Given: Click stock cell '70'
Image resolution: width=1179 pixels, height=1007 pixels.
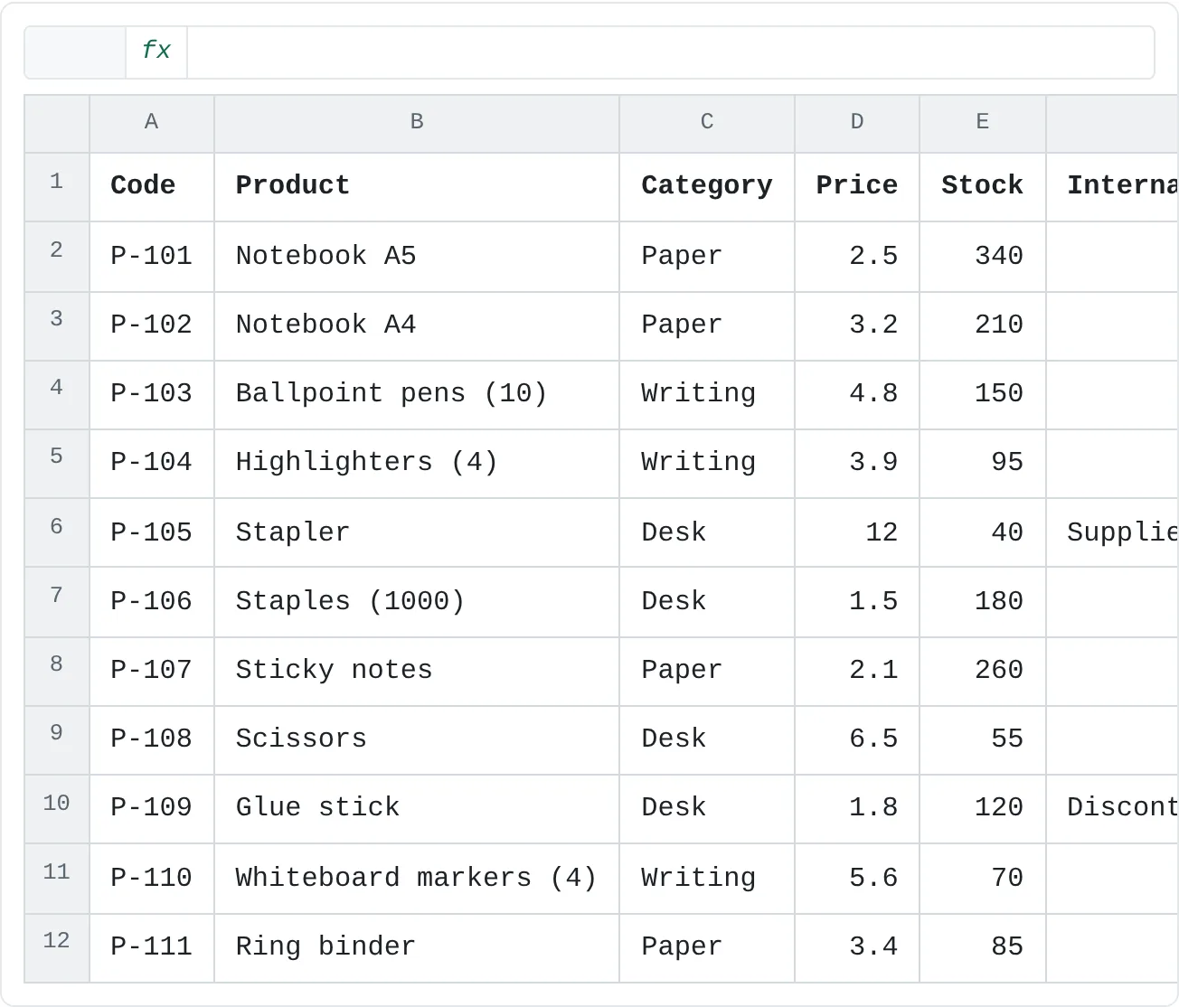Looking at the screenshot, I should (x=983, y=878).
